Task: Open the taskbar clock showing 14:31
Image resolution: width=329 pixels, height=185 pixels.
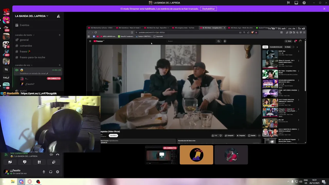Action: 314,182
